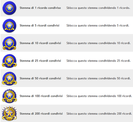Click the description for sharing 10 ricordi
The width and height of the screenshot is (133, 122).
pyautogui.click(x=99, y=43)
